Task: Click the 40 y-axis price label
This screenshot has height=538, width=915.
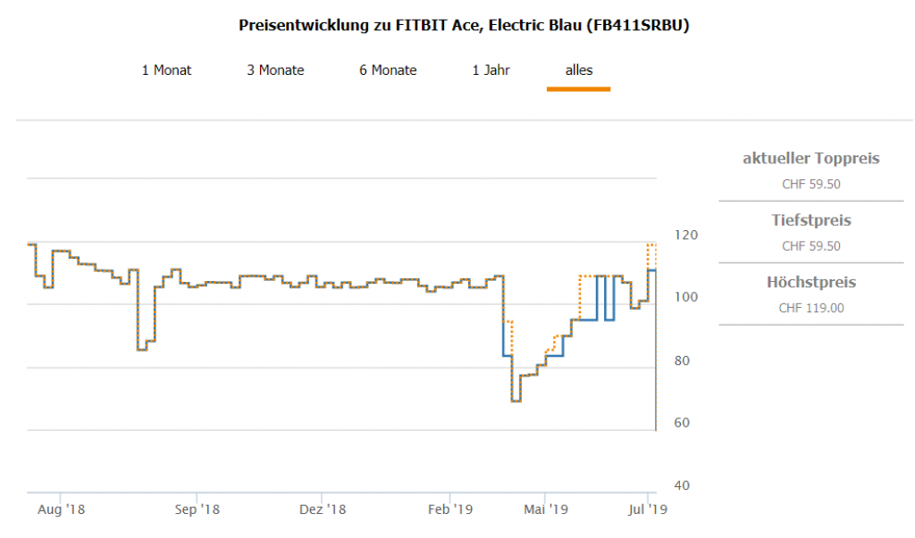Action: click(x=680, y=486)
